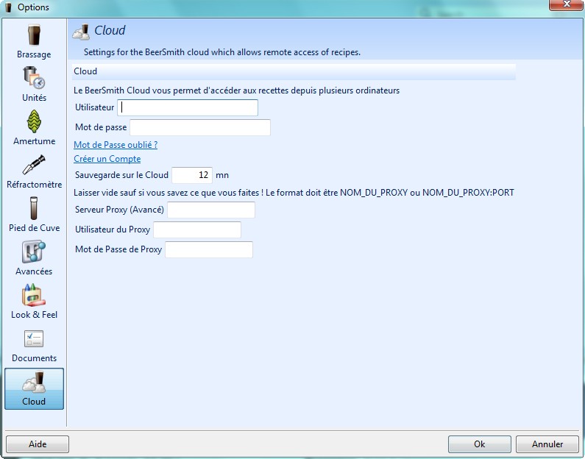Edit the Sauvegarde sur le Cloud minutes field

(x=192, y=175)
